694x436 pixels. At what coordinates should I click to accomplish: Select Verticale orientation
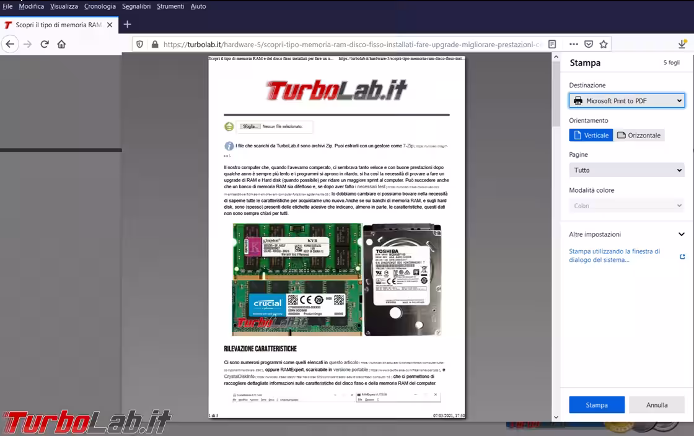pos(591,135)
